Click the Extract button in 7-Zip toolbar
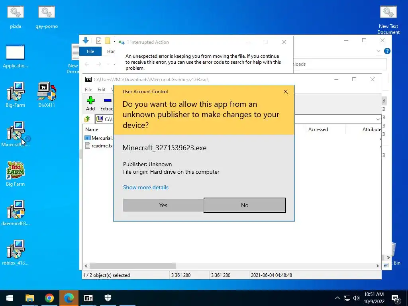 point(107,104)
